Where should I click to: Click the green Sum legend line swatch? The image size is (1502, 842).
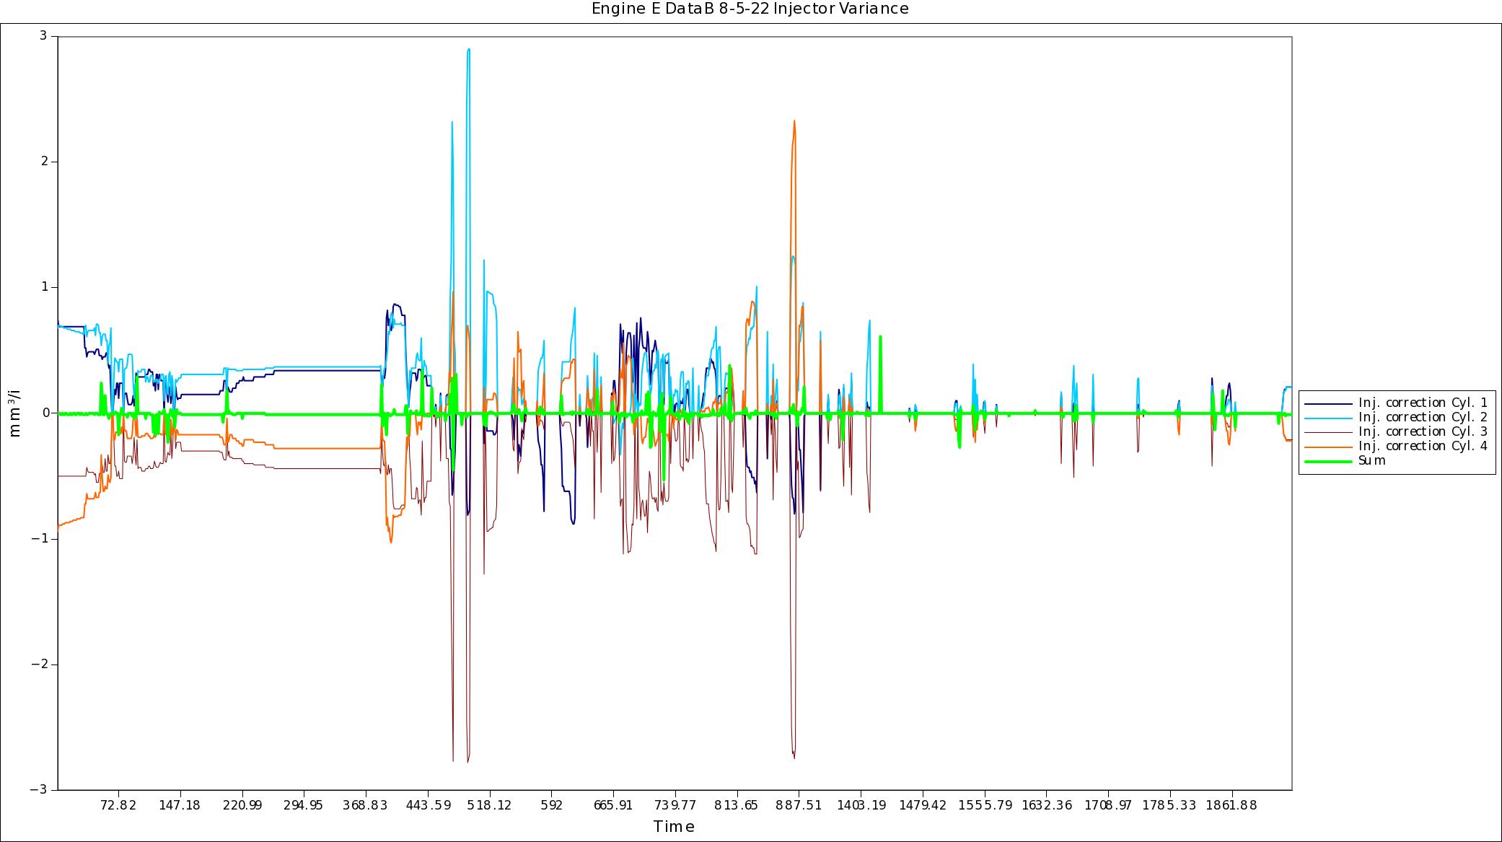tap(1328, 460)
